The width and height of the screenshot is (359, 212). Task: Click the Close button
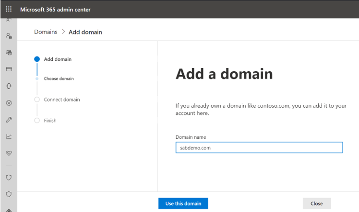click(316, 203)
